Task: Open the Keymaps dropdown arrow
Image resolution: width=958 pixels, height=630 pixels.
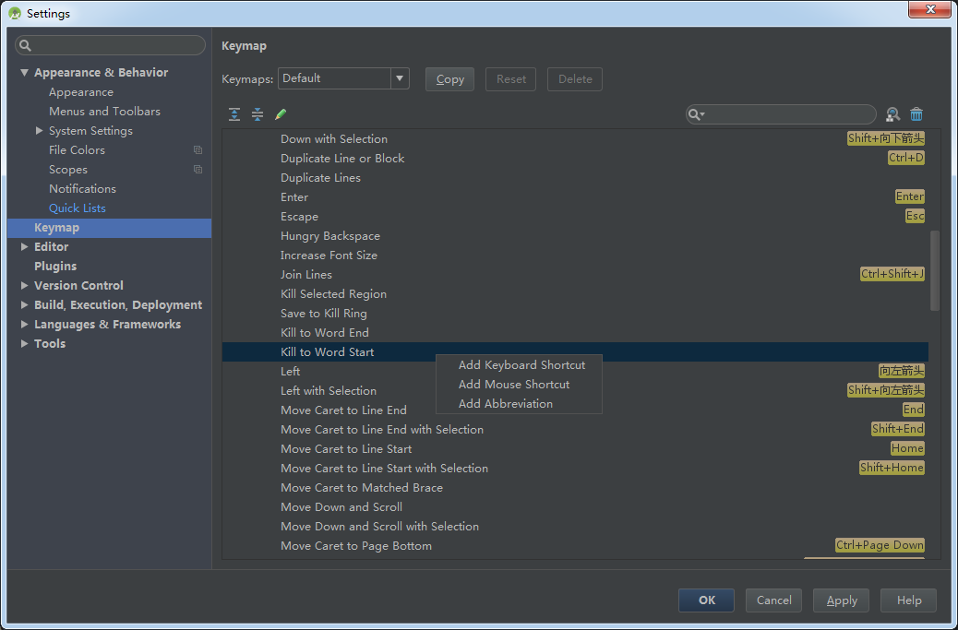Action: pos(400,78)
